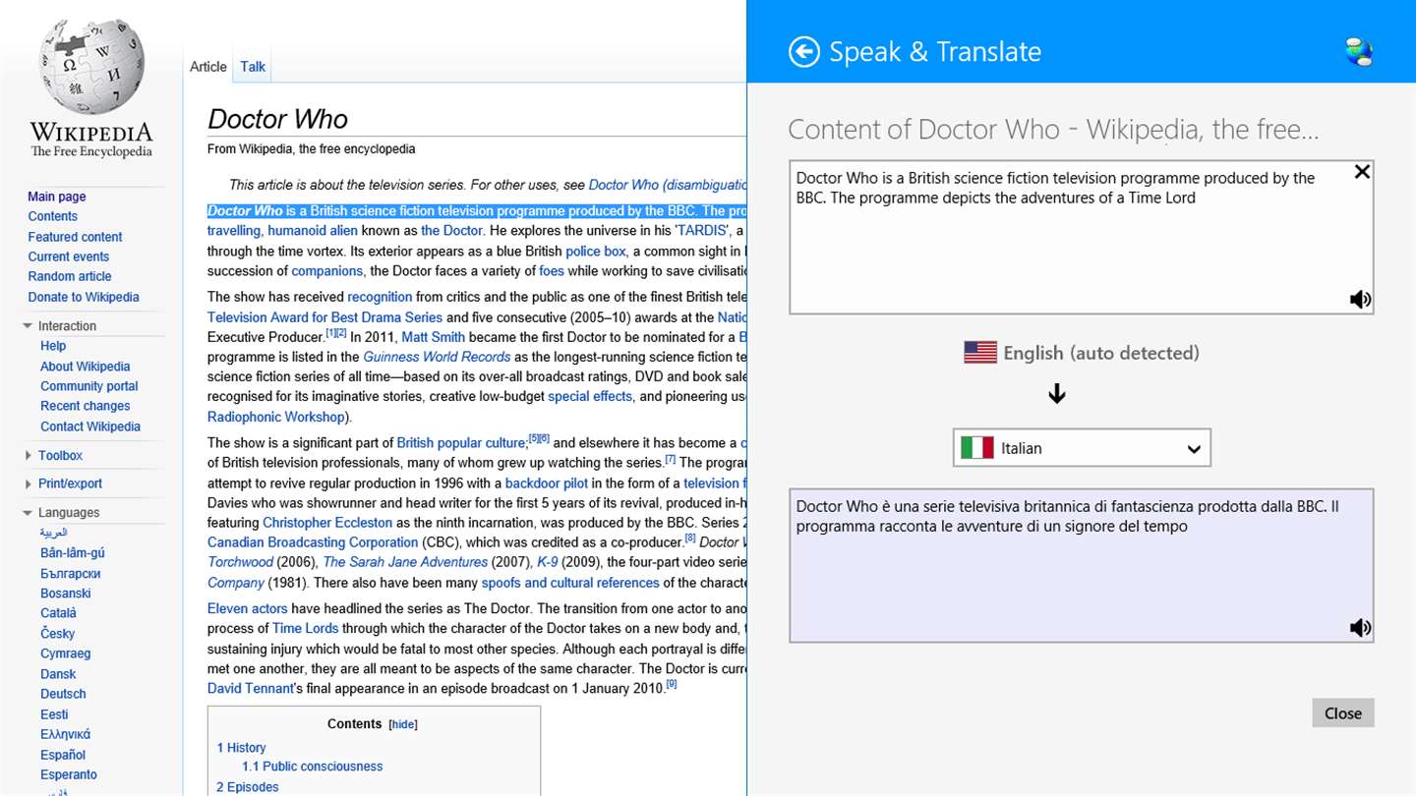This screenshot has width=1416, height=796.
Task: Open the Contents sidebar link
Action: (53, 216)
